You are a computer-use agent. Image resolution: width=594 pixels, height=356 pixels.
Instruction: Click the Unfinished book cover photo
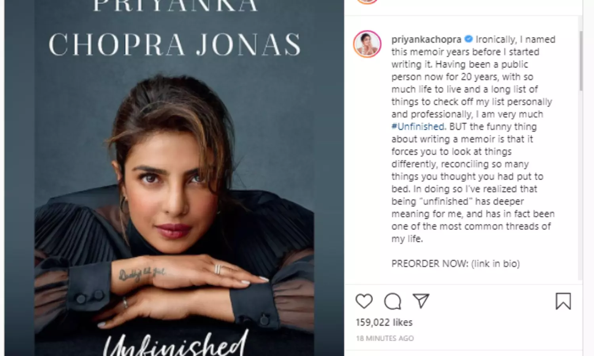[174, 178]
